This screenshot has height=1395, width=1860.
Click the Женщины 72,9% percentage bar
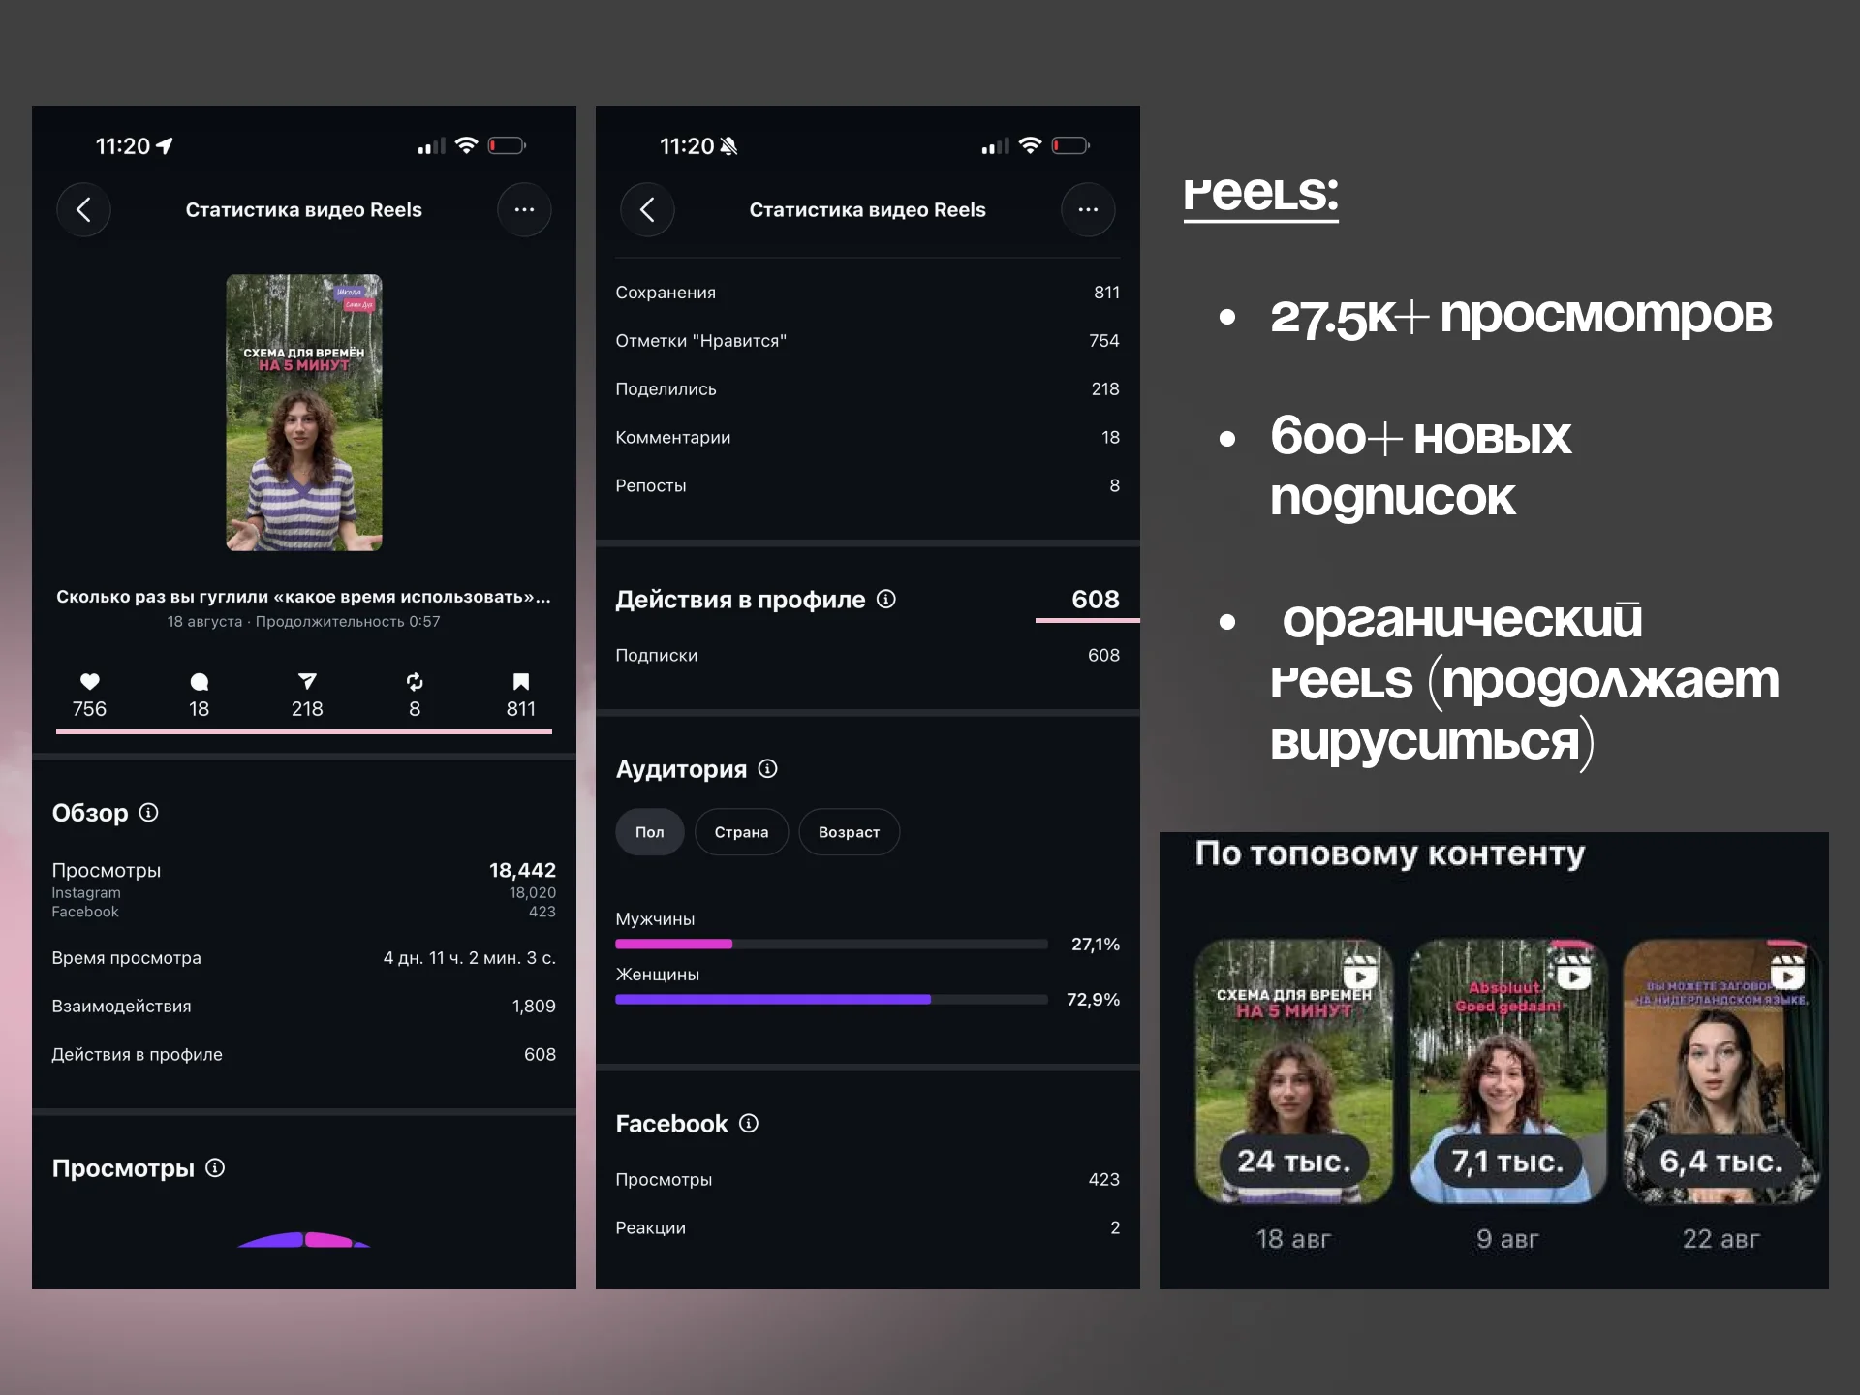tap(831, 999)
